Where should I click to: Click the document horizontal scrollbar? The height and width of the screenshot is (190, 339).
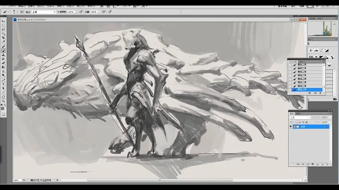point(160,180)
